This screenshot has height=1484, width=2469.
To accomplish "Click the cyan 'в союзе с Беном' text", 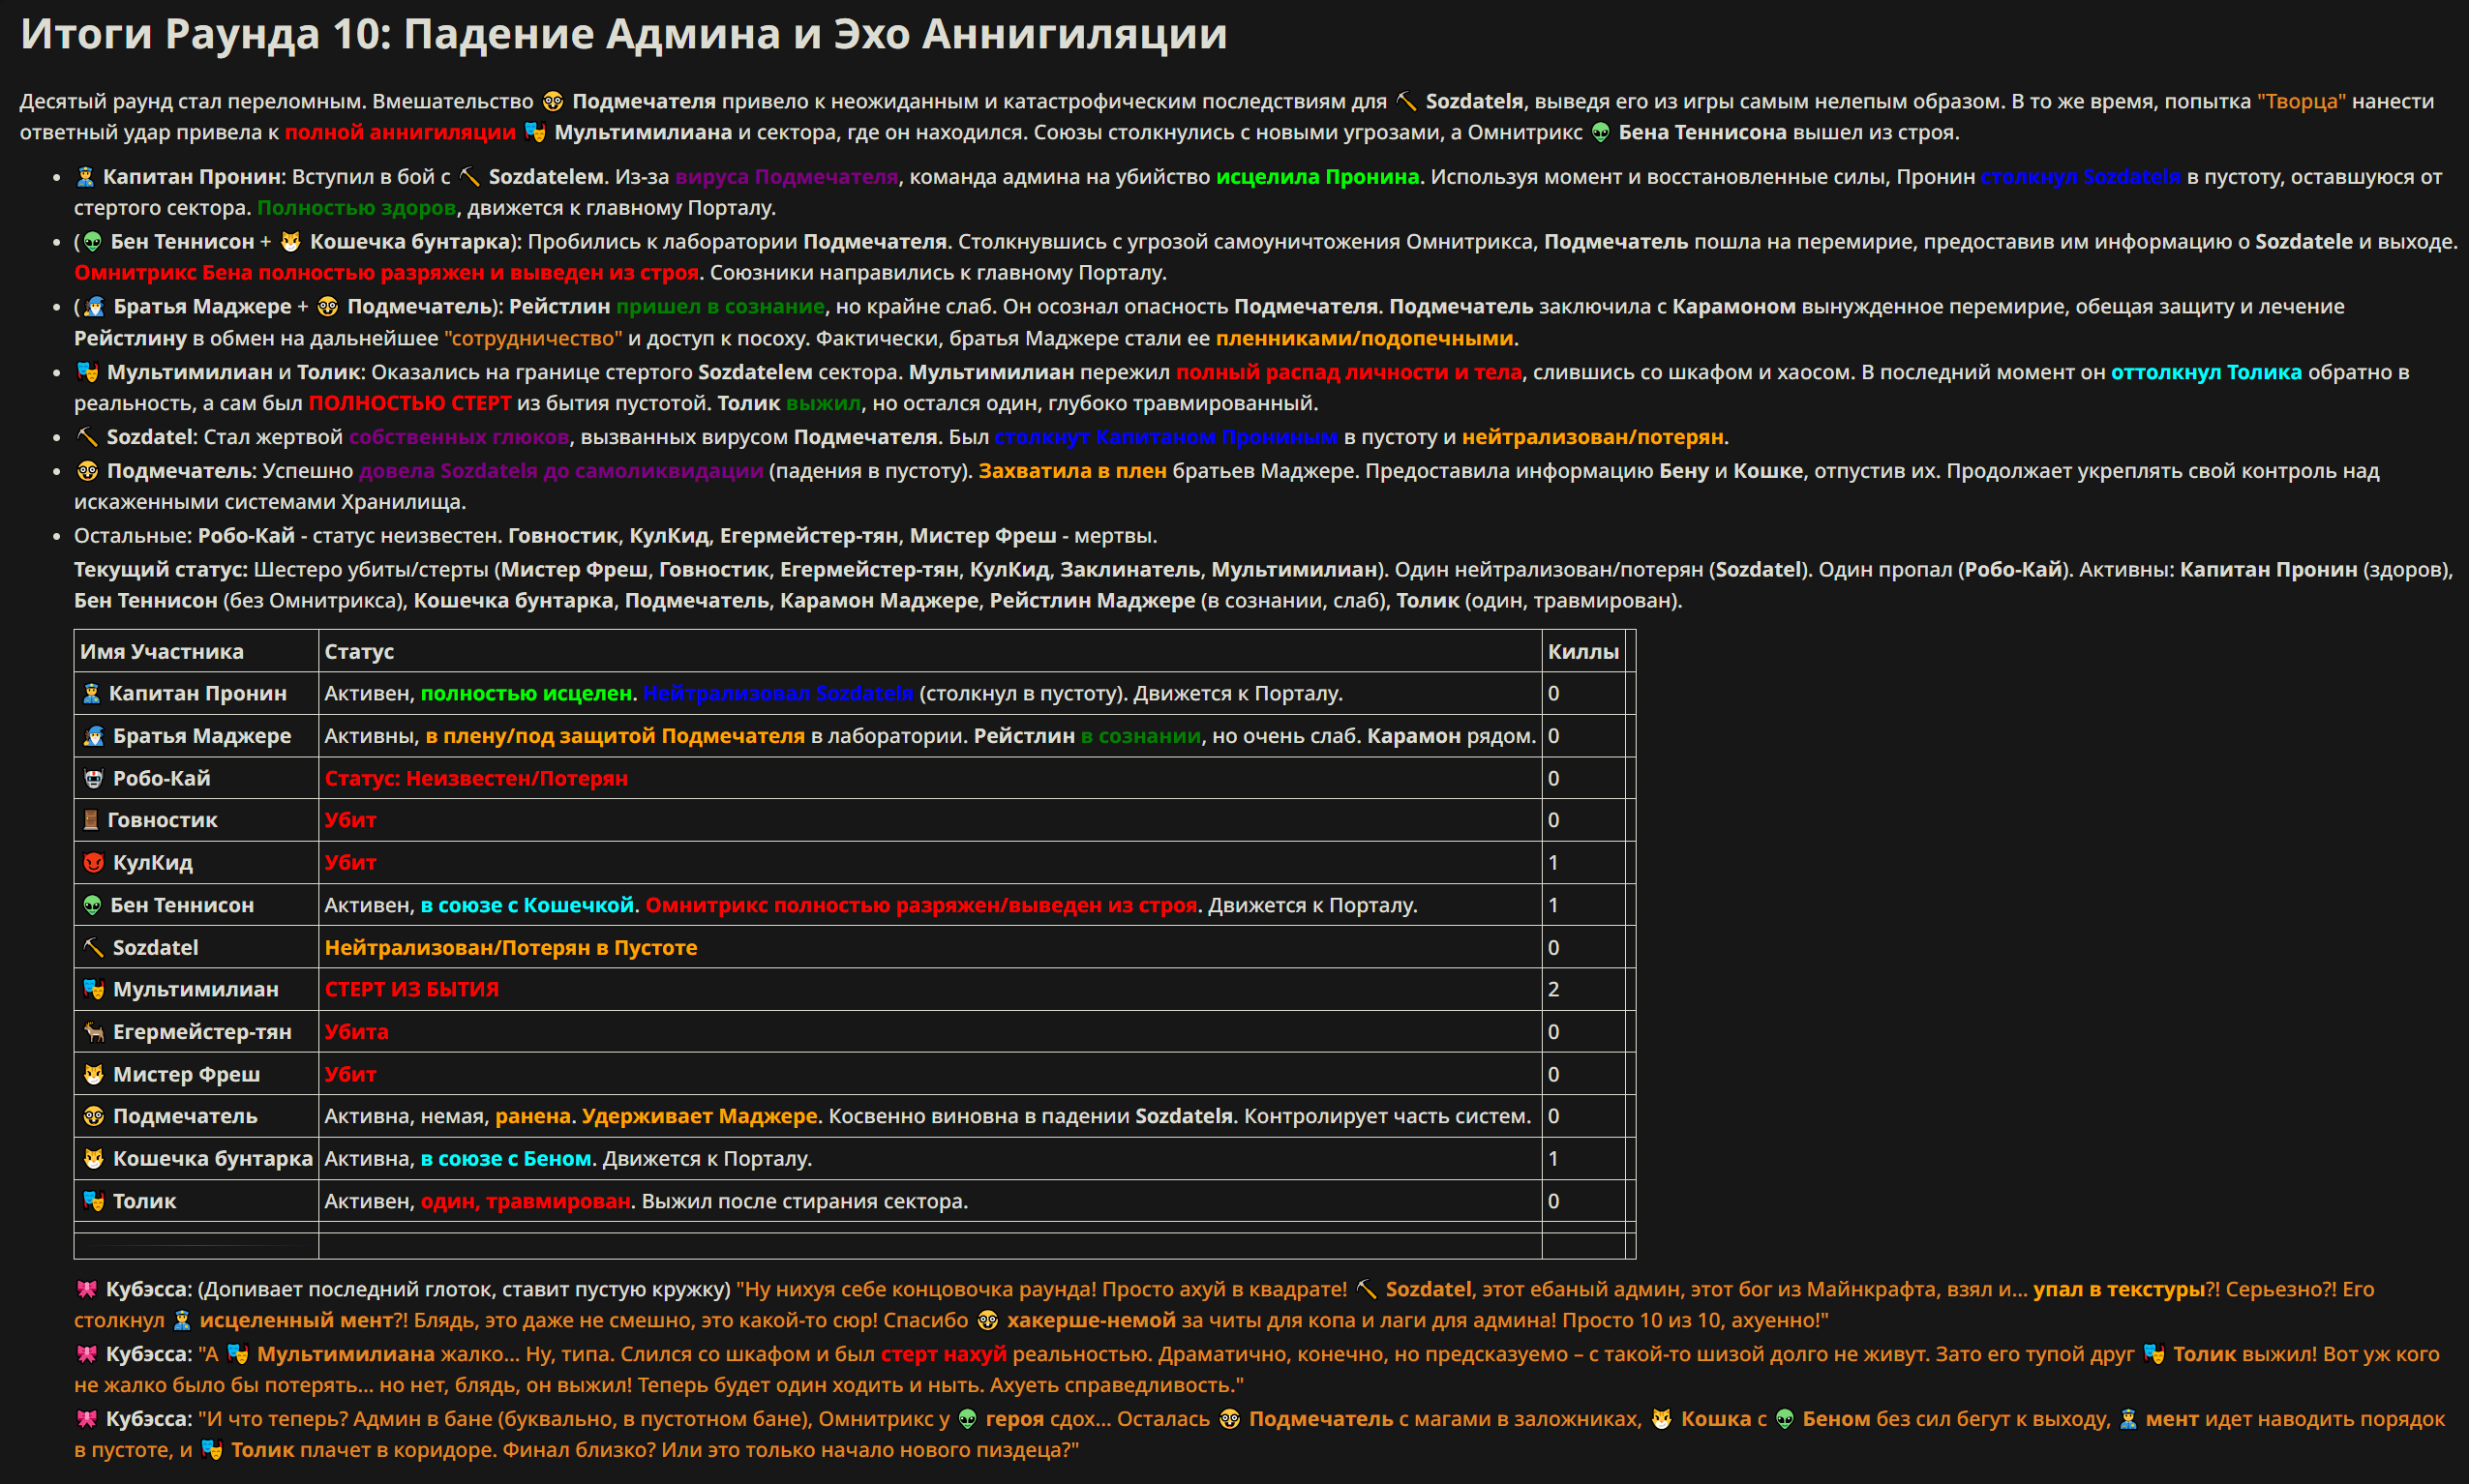I will point(505,1158).
